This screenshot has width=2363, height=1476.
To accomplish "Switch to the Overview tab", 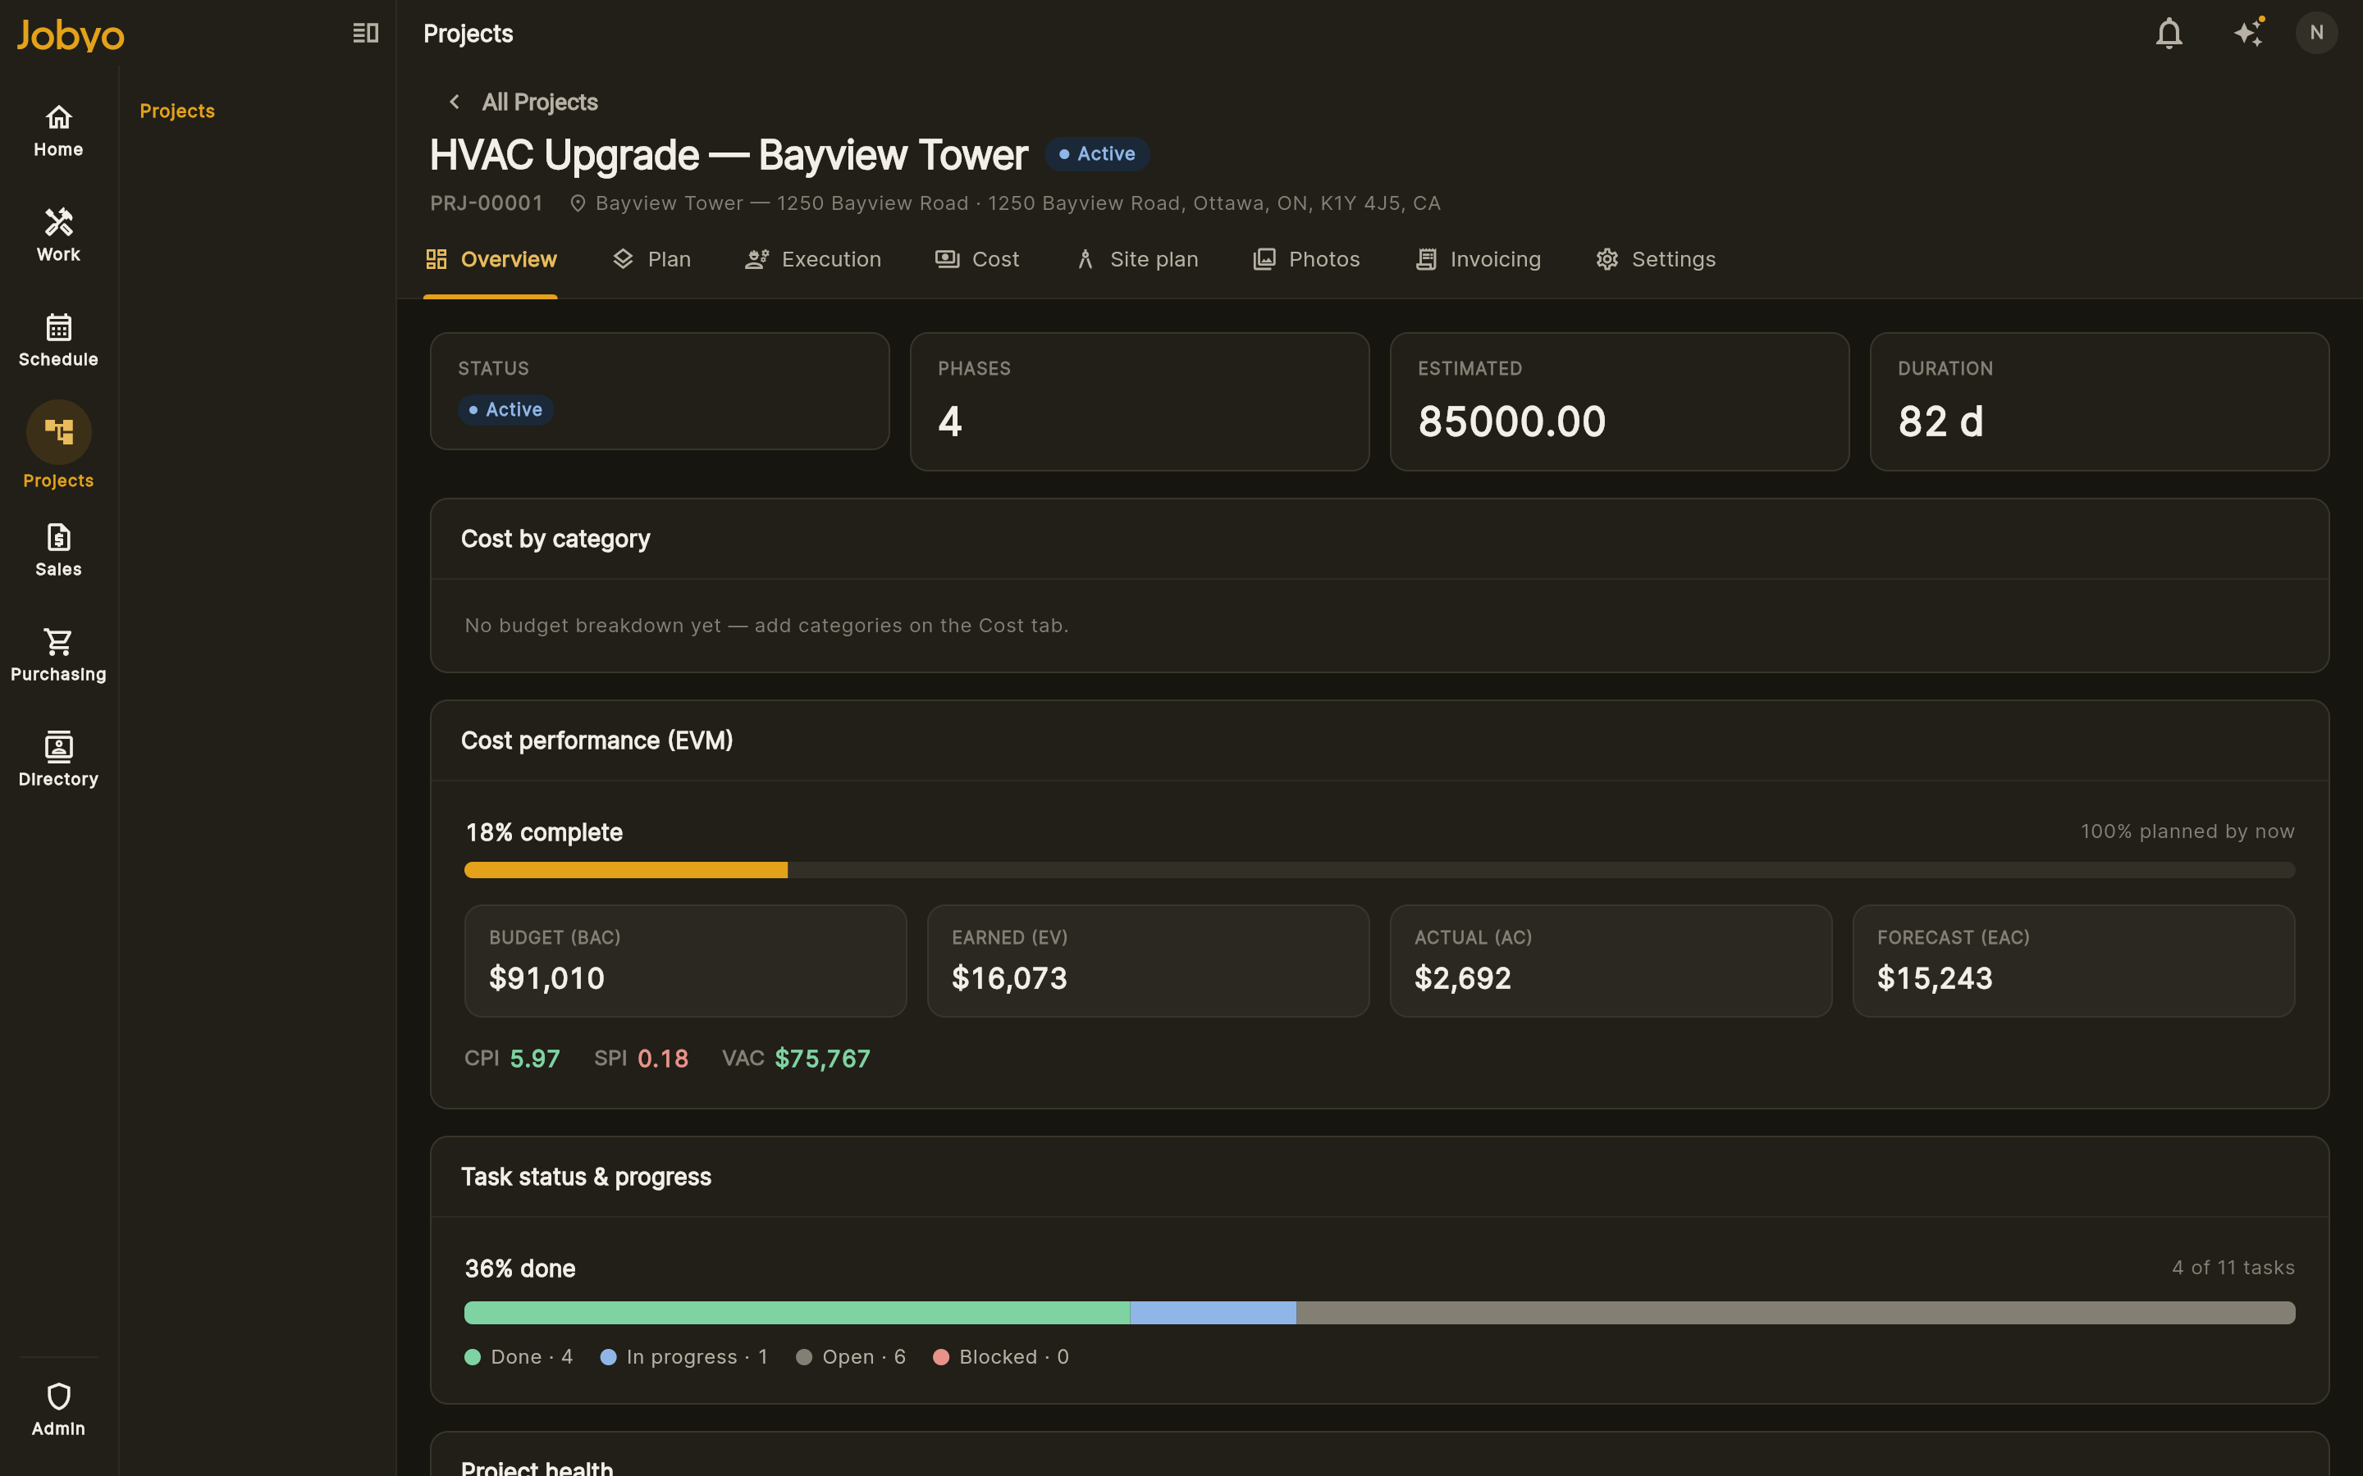I will pyautogui.click(x=491, y=260).
